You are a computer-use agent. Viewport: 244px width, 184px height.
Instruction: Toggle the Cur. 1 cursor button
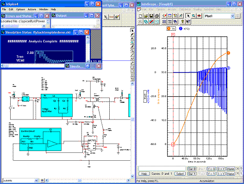(192, 174)
